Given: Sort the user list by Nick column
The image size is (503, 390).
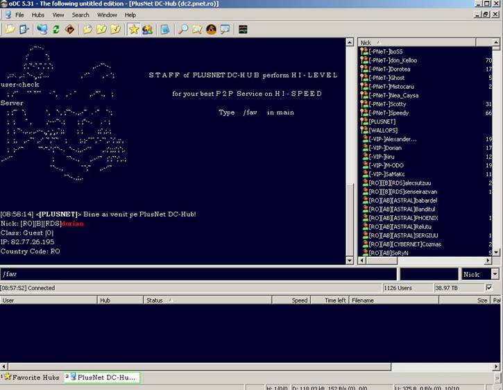Looking at the screenshot, I should [x=366, y=42].
